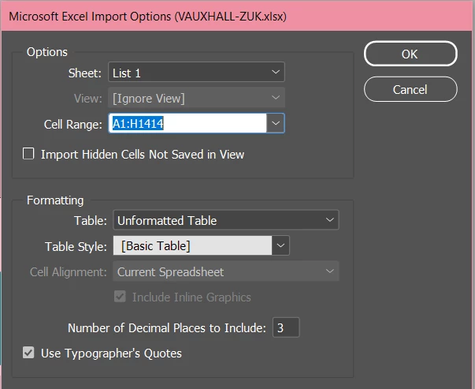Uncheck Use Typographer's Quotes
The image size is (475, 389).
point(28,353)
